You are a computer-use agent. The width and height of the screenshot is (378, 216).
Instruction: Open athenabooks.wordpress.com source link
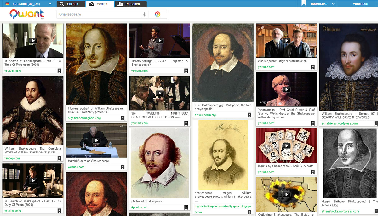[340, 211]
